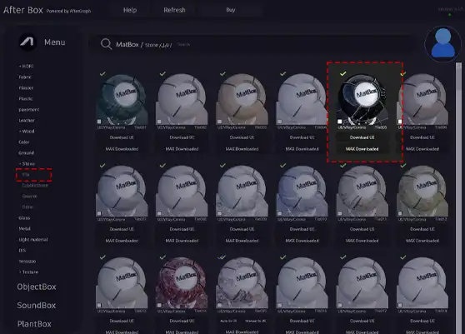Collapse the Stone category in the menu
The image size is (465, 334).
(x=27, y=163)
